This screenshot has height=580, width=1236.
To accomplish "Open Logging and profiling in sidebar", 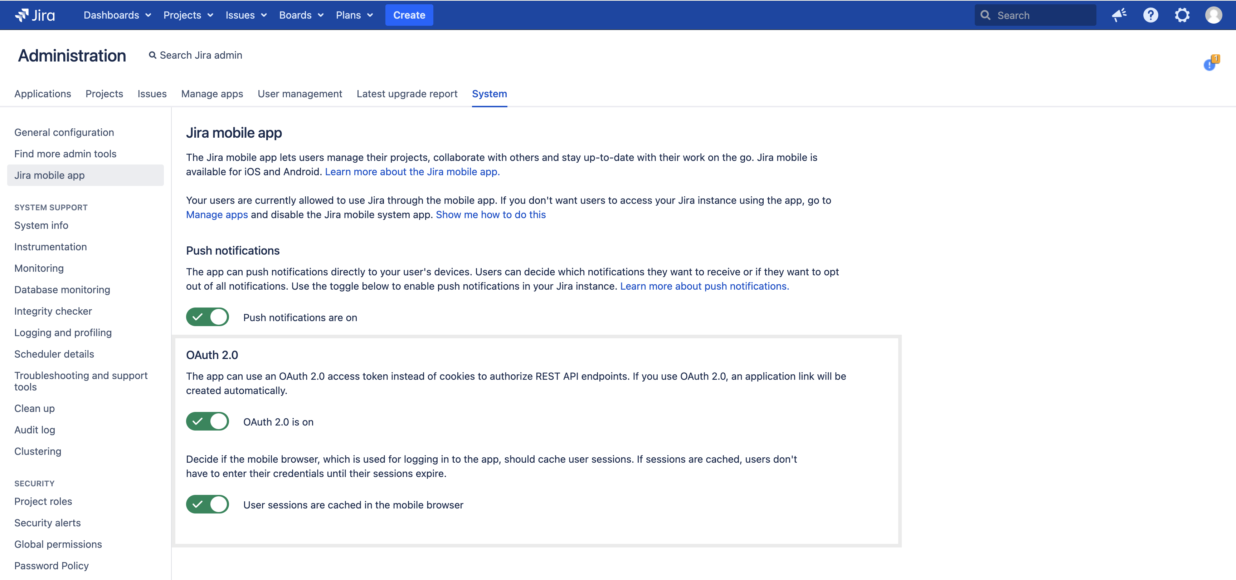I will click(x=63, y=333).
